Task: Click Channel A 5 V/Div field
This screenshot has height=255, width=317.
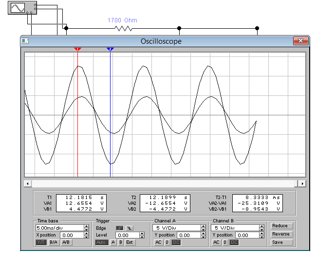Action: (177, 228)
